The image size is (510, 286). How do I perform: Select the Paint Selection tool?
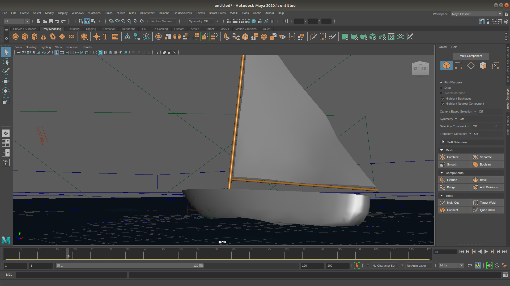tap(6, 71)
